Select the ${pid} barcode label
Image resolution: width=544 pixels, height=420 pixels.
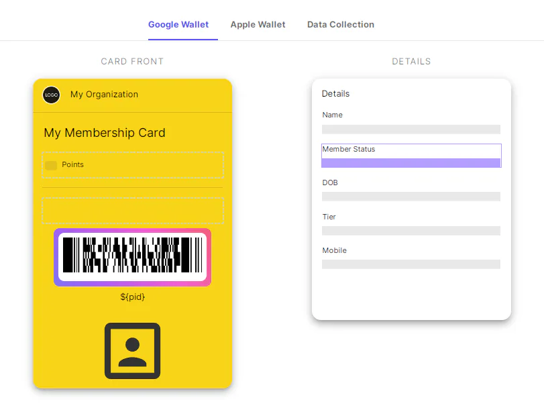pos(133,297)
